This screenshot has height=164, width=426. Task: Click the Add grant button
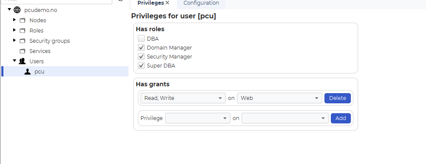pos(341,118)
